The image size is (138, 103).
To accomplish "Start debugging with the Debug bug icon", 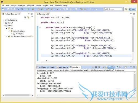I will (x=22, y=9).
